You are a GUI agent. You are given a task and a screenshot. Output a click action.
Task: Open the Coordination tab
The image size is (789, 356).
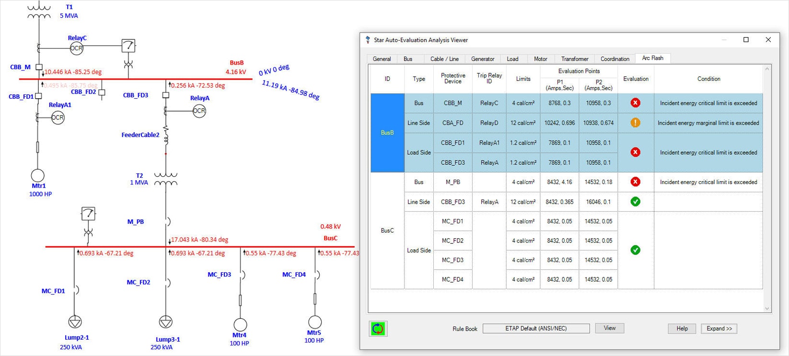pos(615,59)
